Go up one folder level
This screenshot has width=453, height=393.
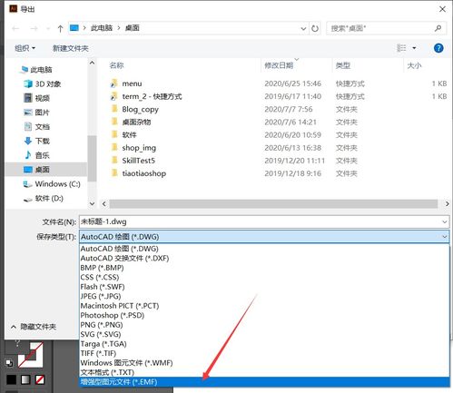(60, 28)
